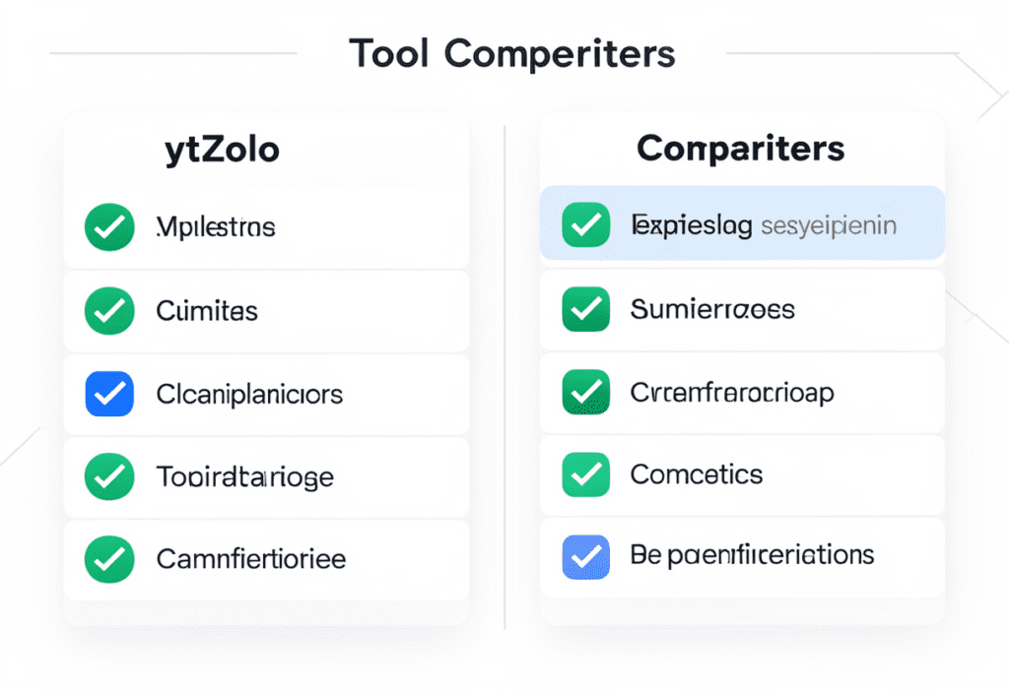Click the Clcaniplaniciors item text
The image size is (1009, 690).
pyautogui.click(x=249, y=395)
